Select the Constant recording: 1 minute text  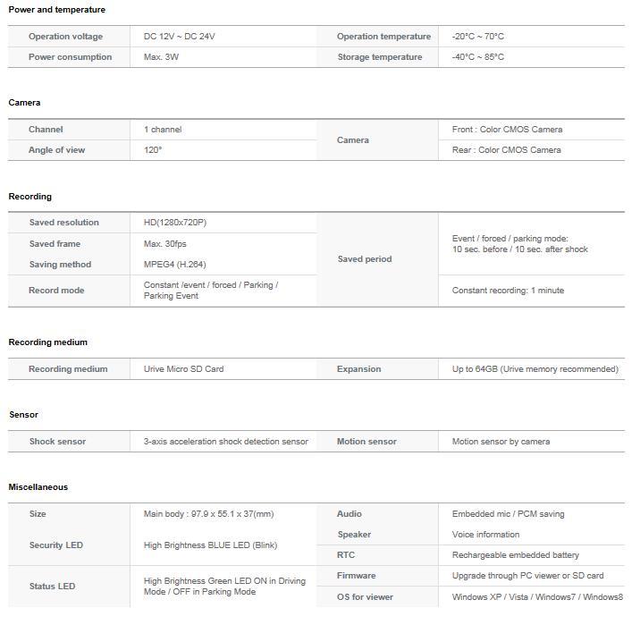pyautogui.click(x=508, y=291)
